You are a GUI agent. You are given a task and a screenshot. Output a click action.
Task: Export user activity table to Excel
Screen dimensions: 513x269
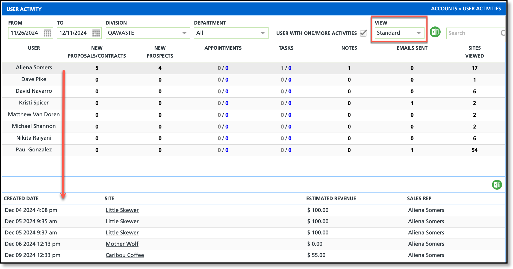pos(435,32)
